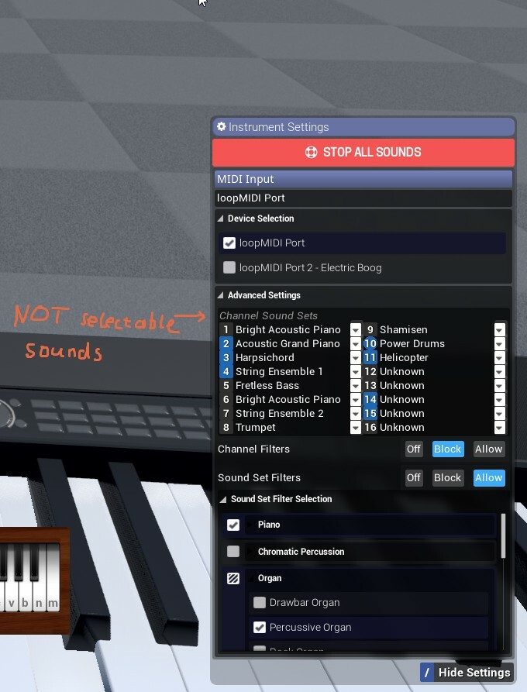
Task: Enable loopMIDI Port 2 - Electric Boog checkbox
Action: point(229,267)
